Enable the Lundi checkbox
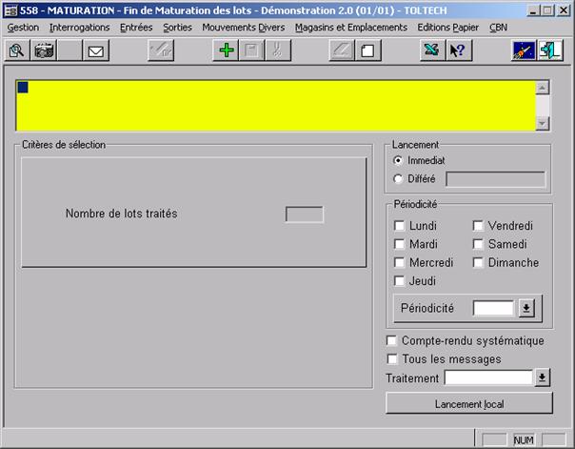This screenshot has height=449, width=575. (x=400, y=226)
